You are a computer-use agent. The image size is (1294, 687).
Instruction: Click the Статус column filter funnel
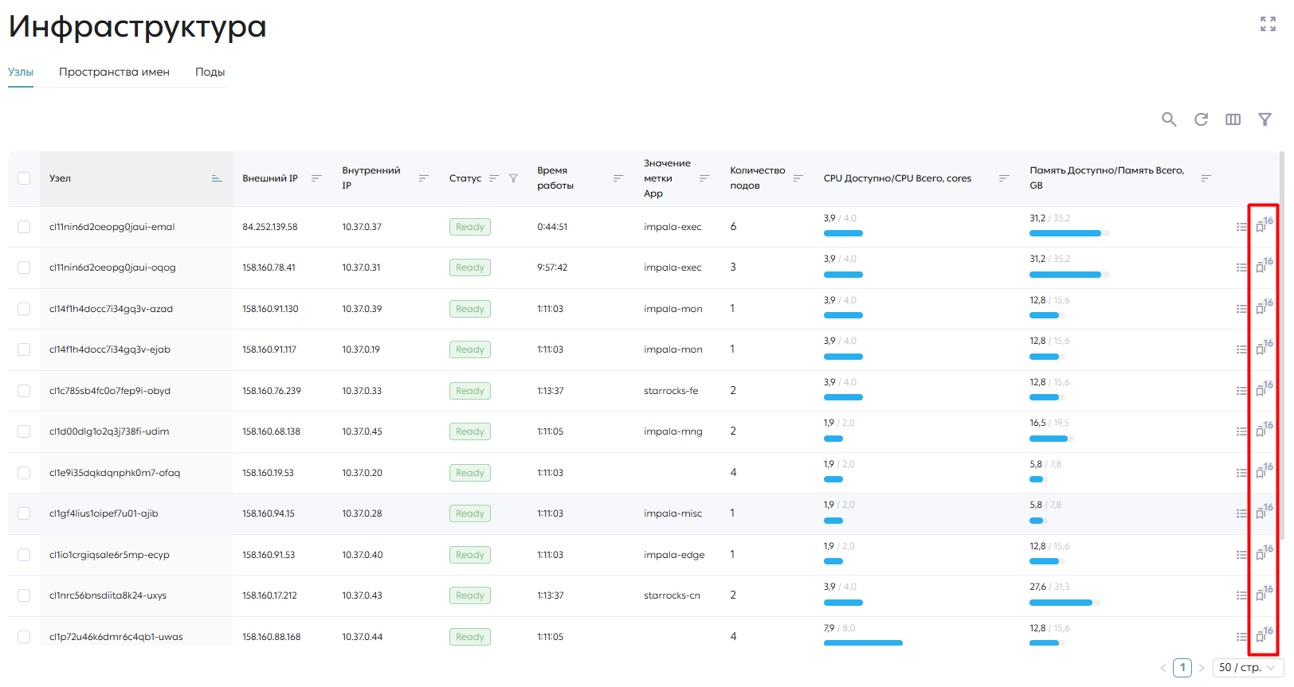(x=513, y=178)
